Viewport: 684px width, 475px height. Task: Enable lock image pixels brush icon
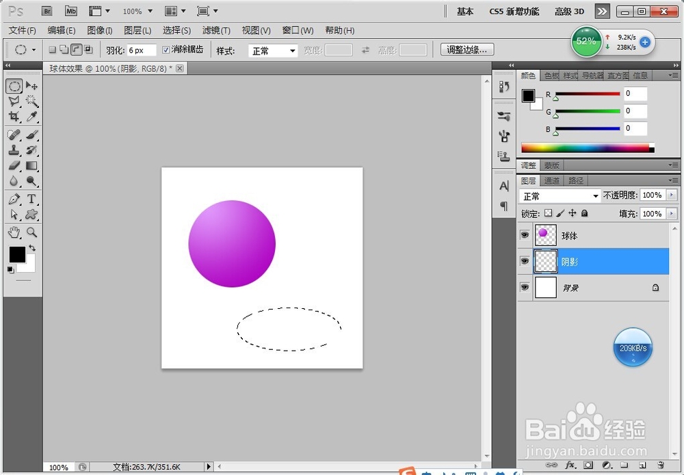[561, 213]
